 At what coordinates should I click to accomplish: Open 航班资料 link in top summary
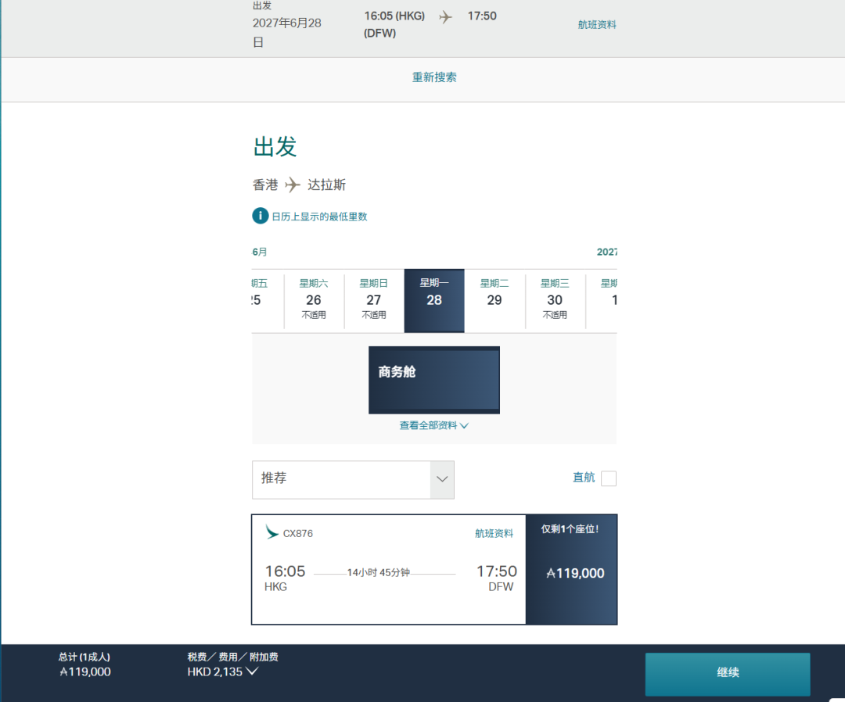[596, 25]
